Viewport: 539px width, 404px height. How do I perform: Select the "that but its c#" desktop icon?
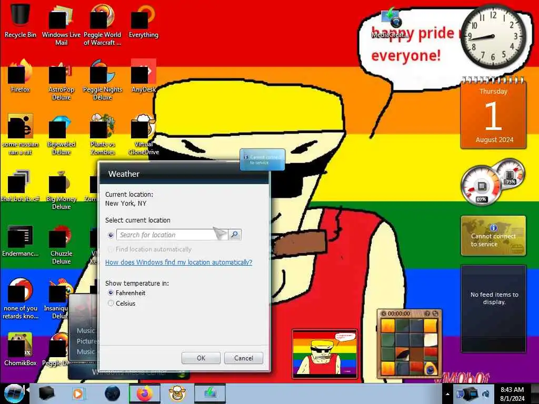pos(21,186)
